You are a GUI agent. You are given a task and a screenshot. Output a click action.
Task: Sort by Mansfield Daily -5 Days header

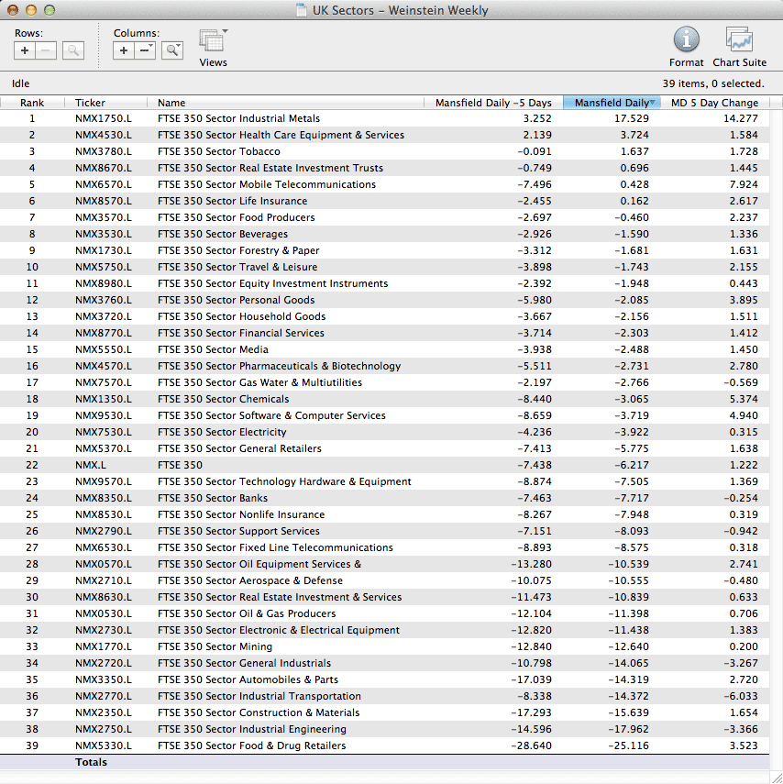[x=493, y=103]
